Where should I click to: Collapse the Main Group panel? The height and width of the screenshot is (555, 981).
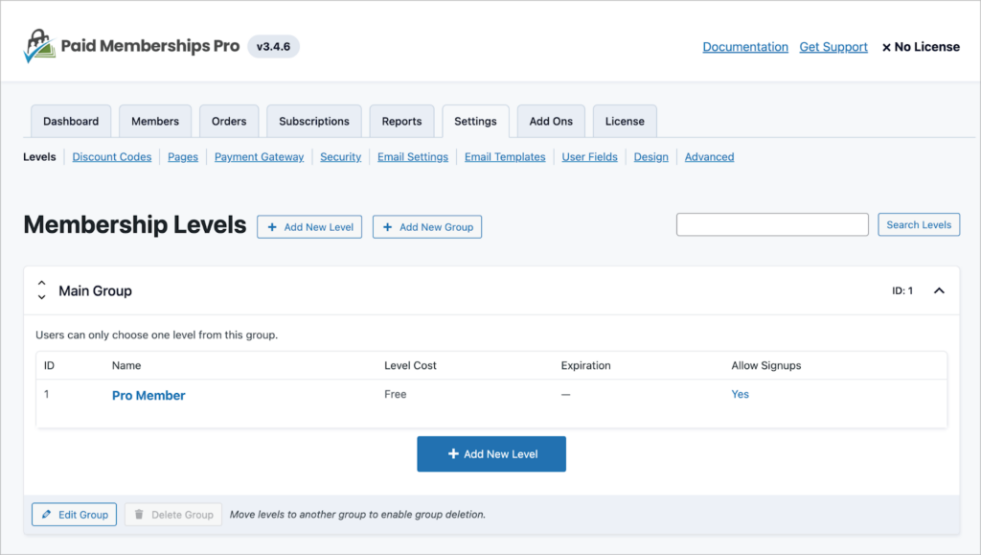click(x=939, y=289)
